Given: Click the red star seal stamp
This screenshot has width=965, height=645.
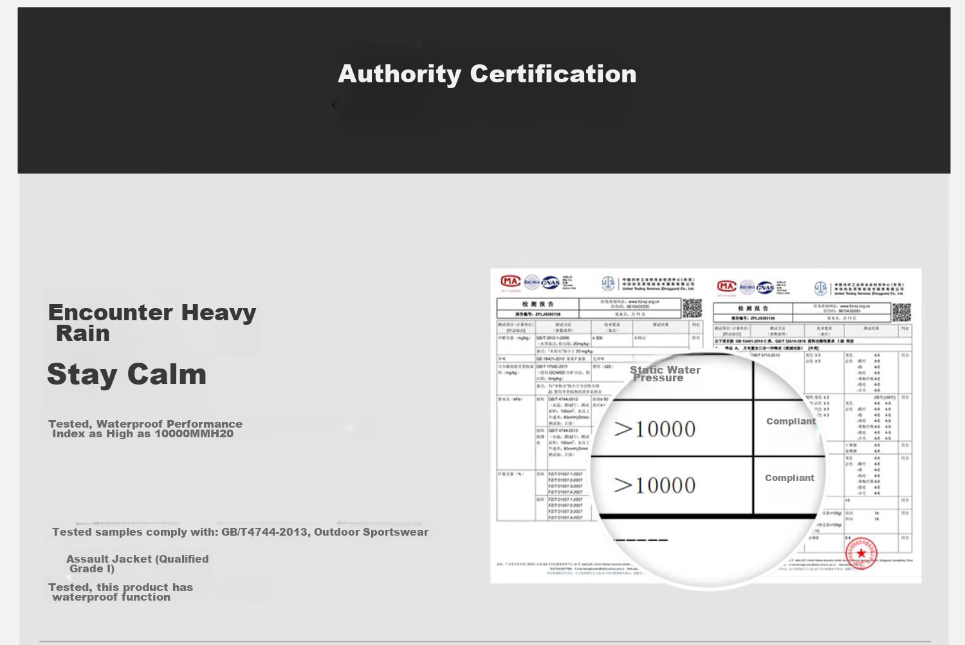Looking at the screenshot, I should point(861,554).
